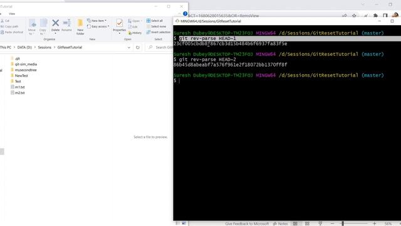
Task: Click the browser bookmark star icon
Action: pyautogui.click(x=354, y=16)
